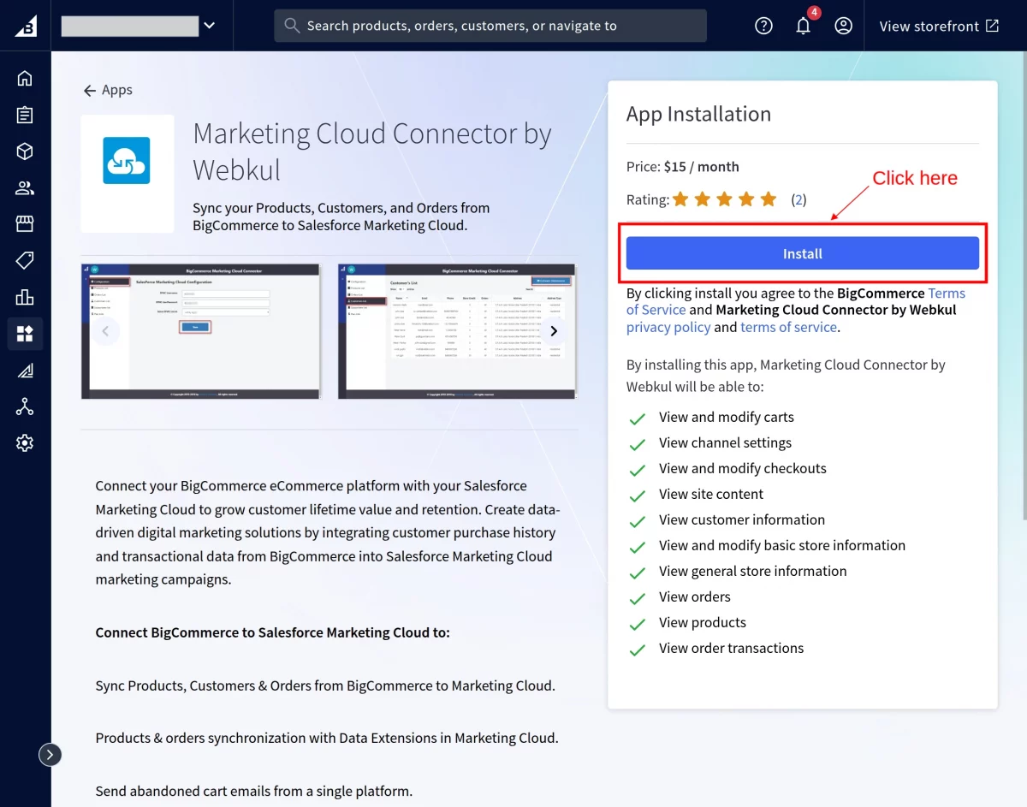Open the Orders clipboard icon in sidebar
This screenshot has height=807, width=1027.
coord(25,115)
